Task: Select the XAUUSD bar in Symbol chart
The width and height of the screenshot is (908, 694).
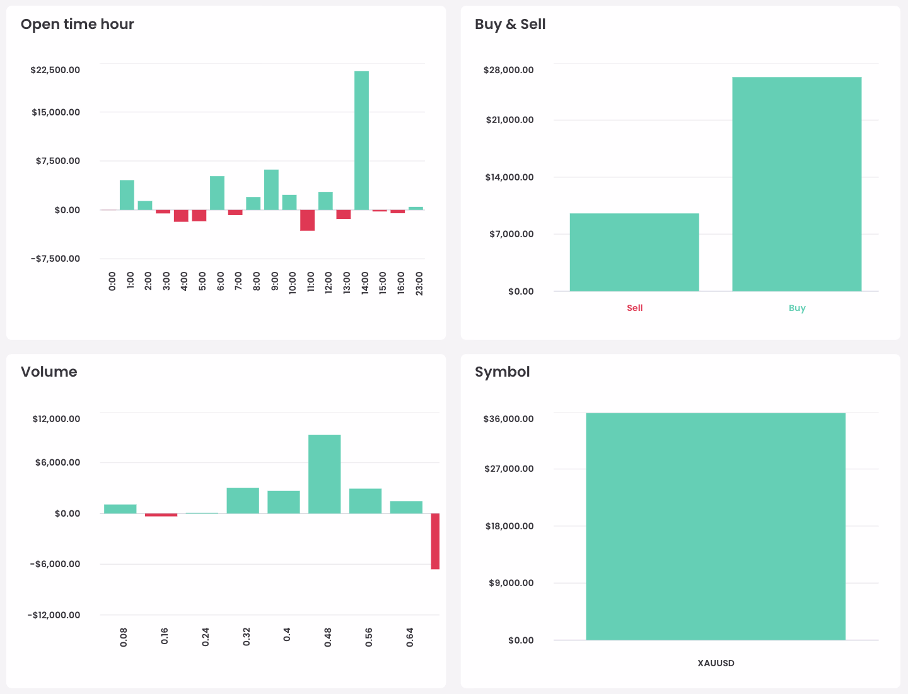Action: pyautogui.click(x=716, y=527)
